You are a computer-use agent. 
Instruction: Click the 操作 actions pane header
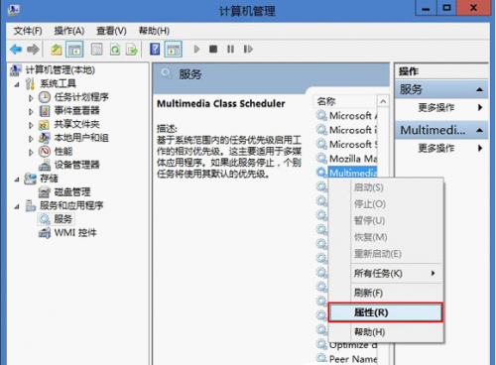click(409, 71)
